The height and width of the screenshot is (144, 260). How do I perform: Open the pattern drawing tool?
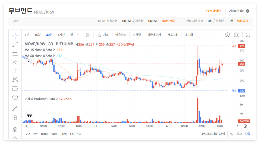15,80
